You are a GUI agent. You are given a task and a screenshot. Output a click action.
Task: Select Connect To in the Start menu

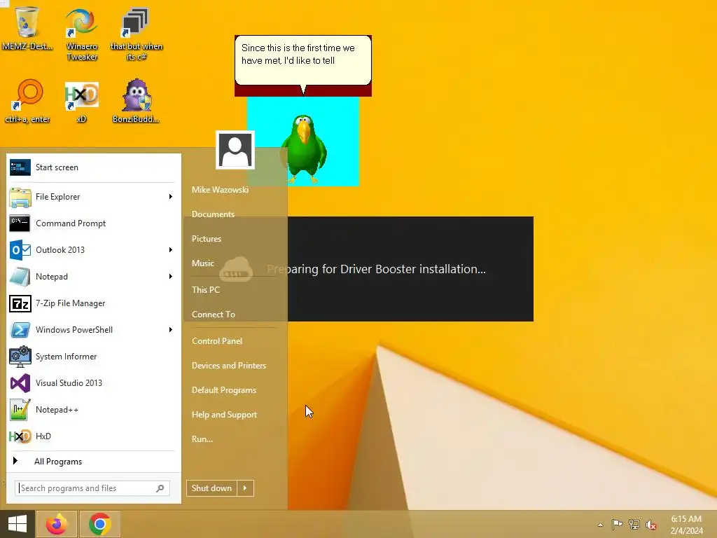tap(214, 315)
